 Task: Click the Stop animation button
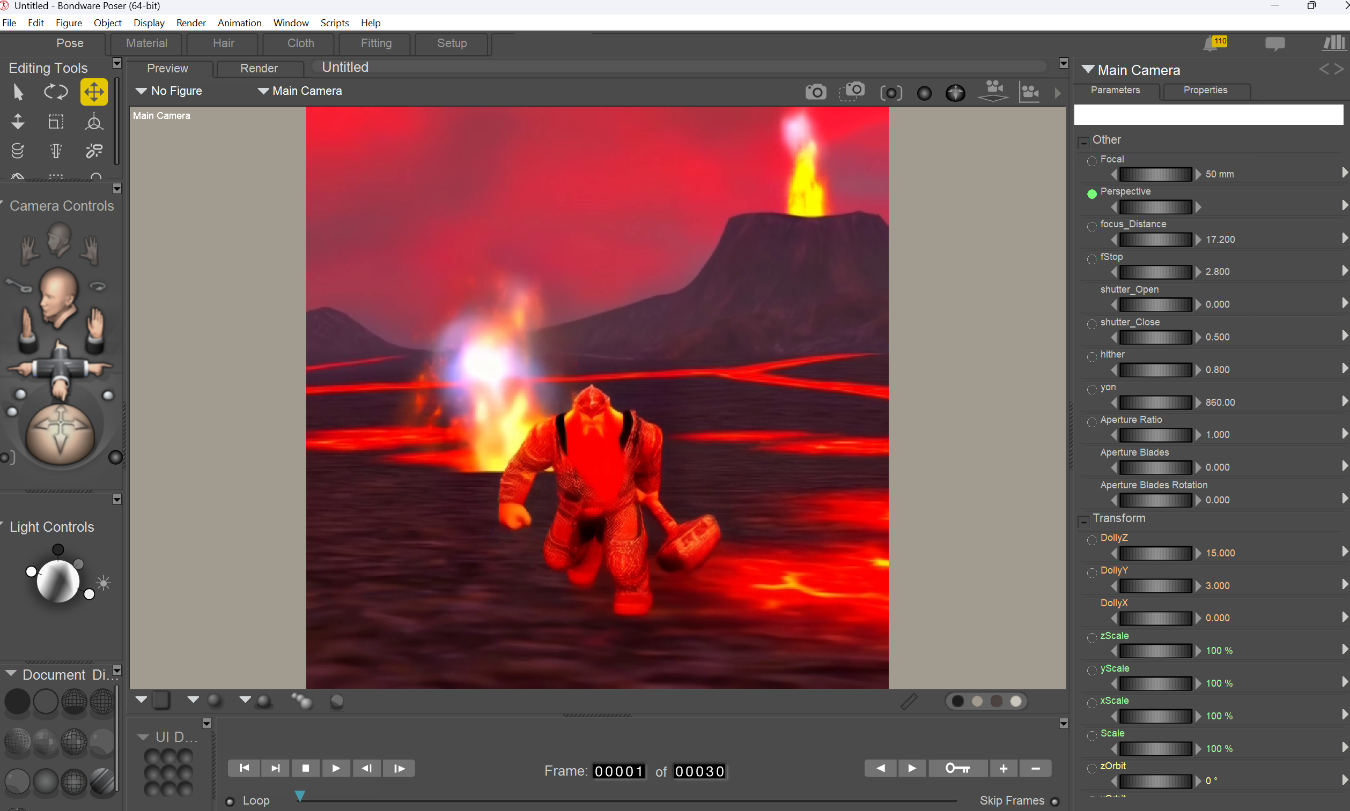pyautogui.click(x=306, y=768)
